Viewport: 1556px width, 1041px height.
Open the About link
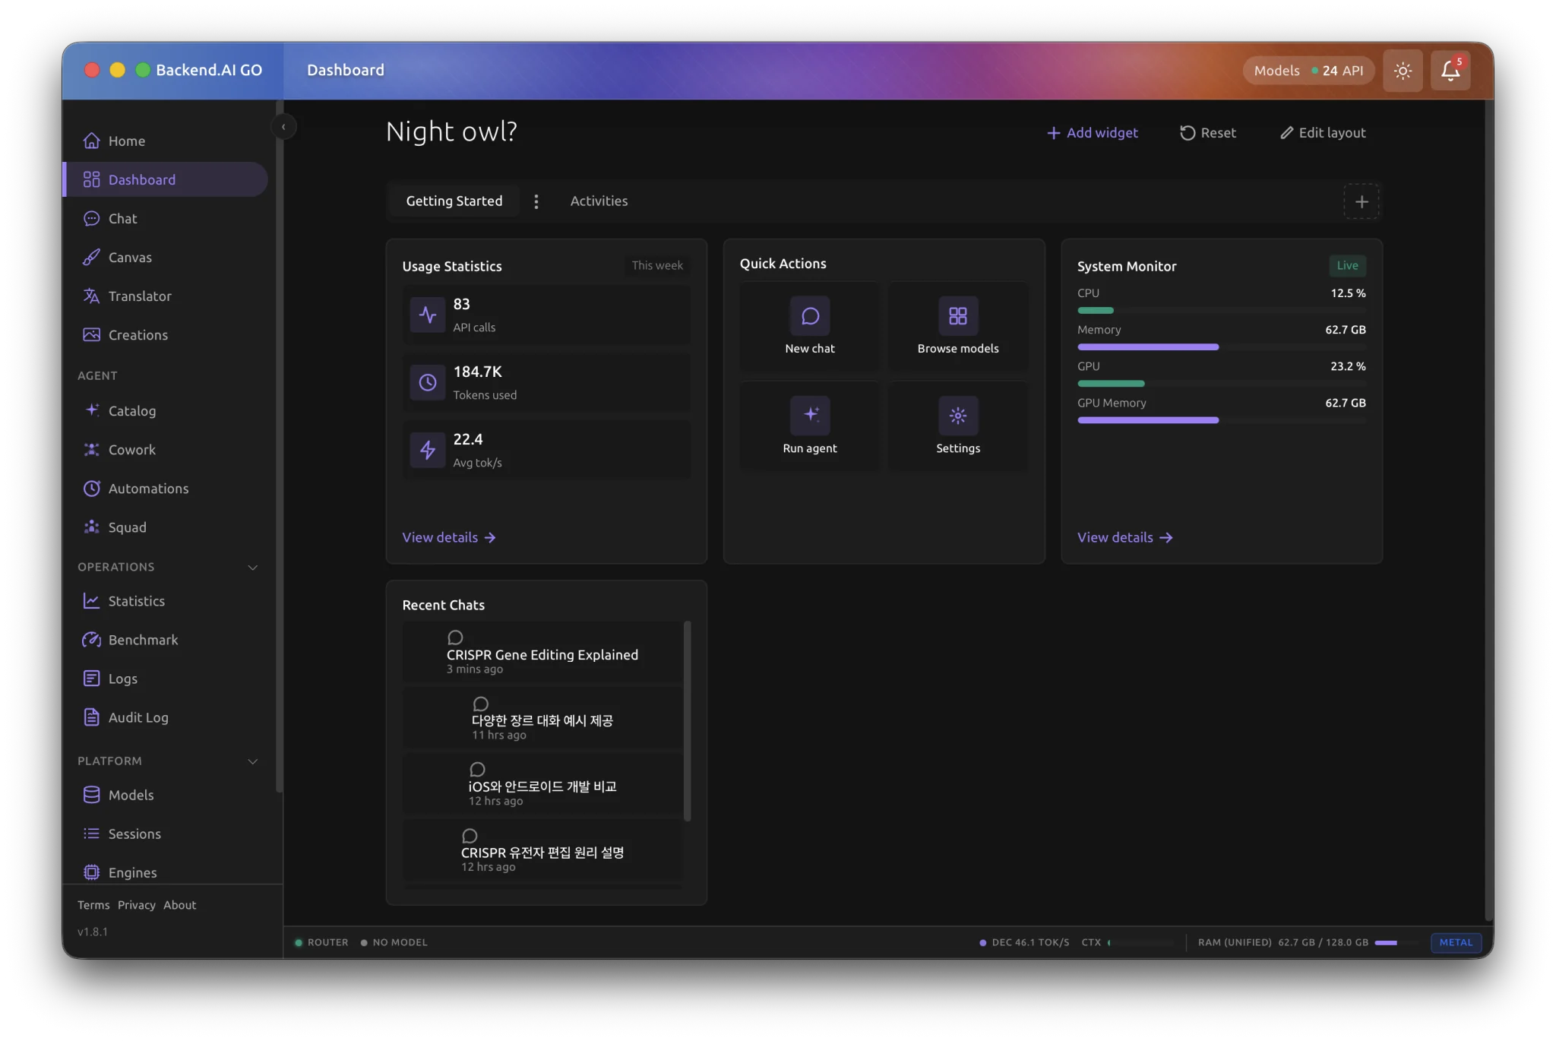point(179,905)
